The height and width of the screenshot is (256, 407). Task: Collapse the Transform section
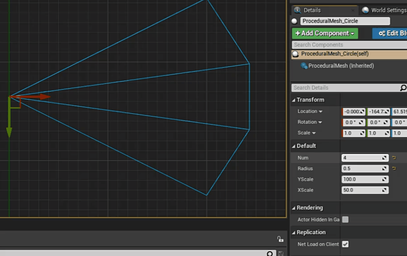(293, 100)
